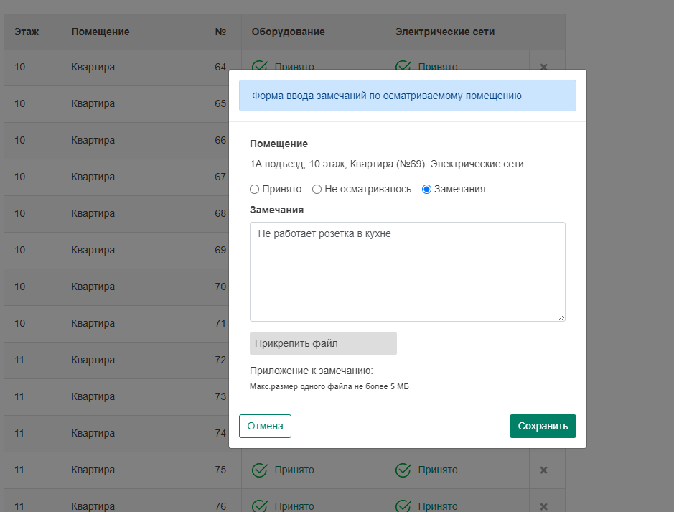Save the remarks with the Сохранить button
Screen dimensions: 674x512
(x=543, y=426)
